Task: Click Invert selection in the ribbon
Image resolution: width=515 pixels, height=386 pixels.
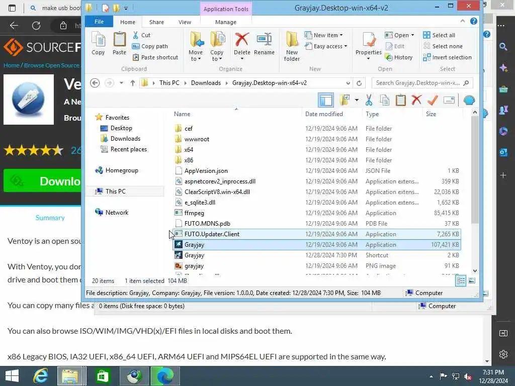Action: (x=447, y=57)
